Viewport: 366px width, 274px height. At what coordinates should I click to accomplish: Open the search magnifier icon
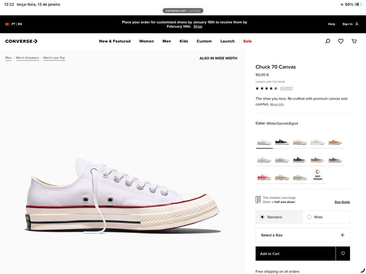[328, 41]
